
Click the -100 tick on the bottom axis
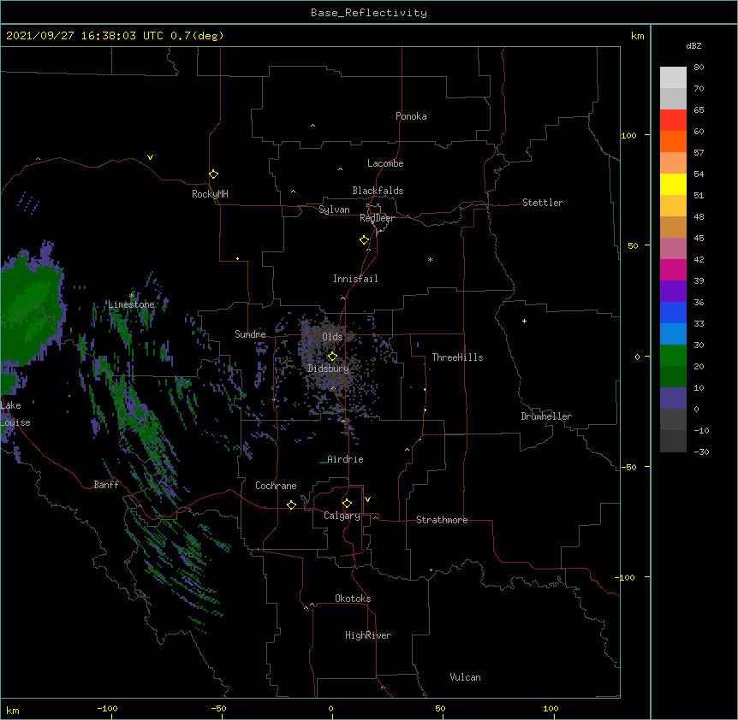tap(107, 708)
